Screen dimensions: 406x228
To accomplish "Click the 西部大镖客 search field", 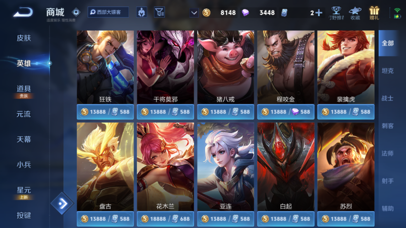I will pyautogui.click(x=108, y=12).
